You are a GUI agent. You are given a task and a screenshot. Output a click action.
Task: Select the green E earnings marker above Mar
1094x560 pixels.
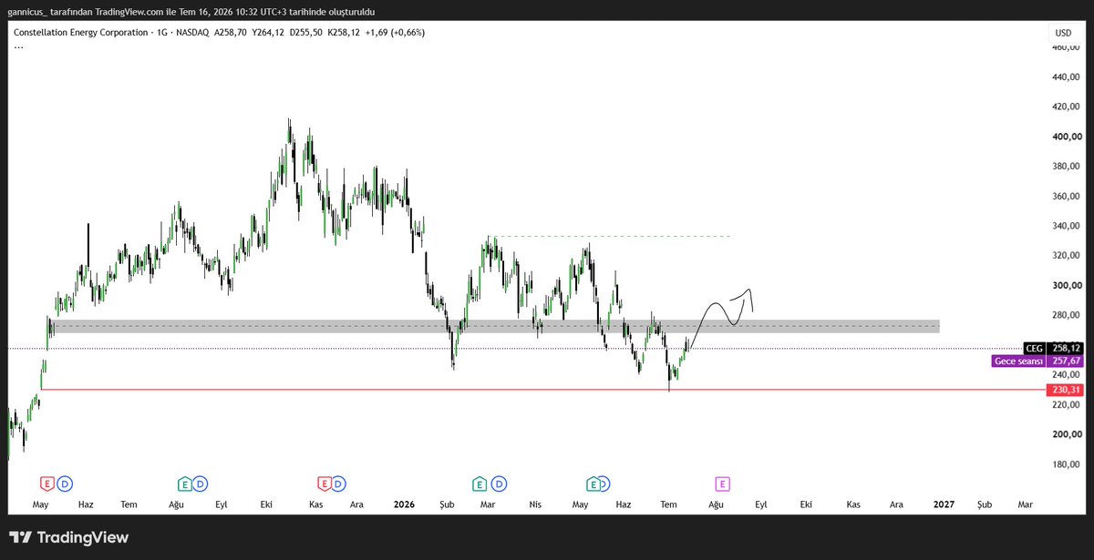point(479,483)
